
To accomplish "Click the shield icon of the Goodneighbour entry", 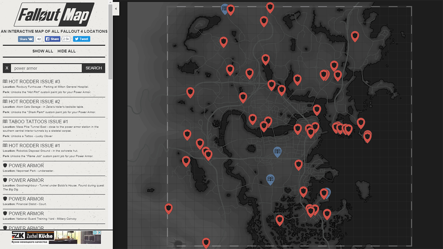I will click(5, 180).
